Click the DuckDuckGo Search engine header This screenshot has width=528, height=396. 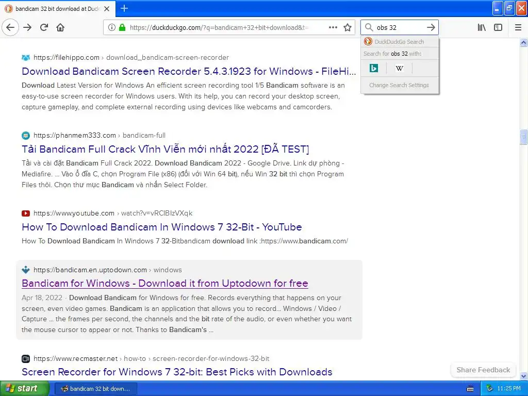tap(400, 42)
